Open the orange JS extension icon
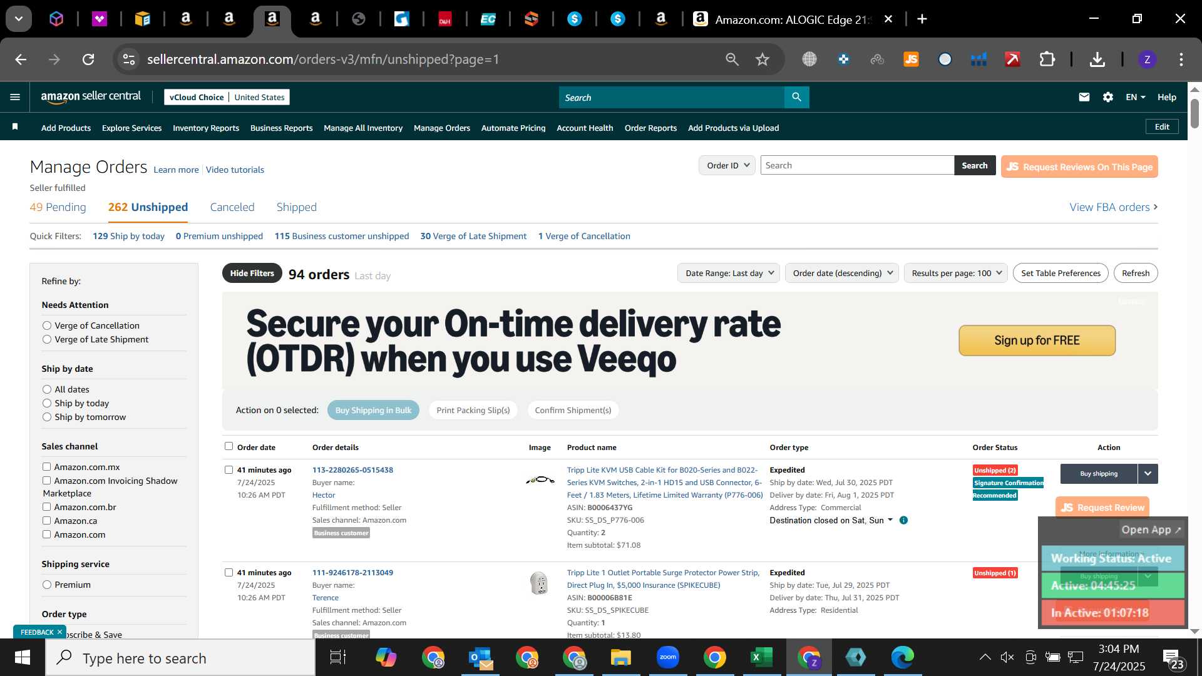Viewport: 1202px width, 676px height. (911, 59)
